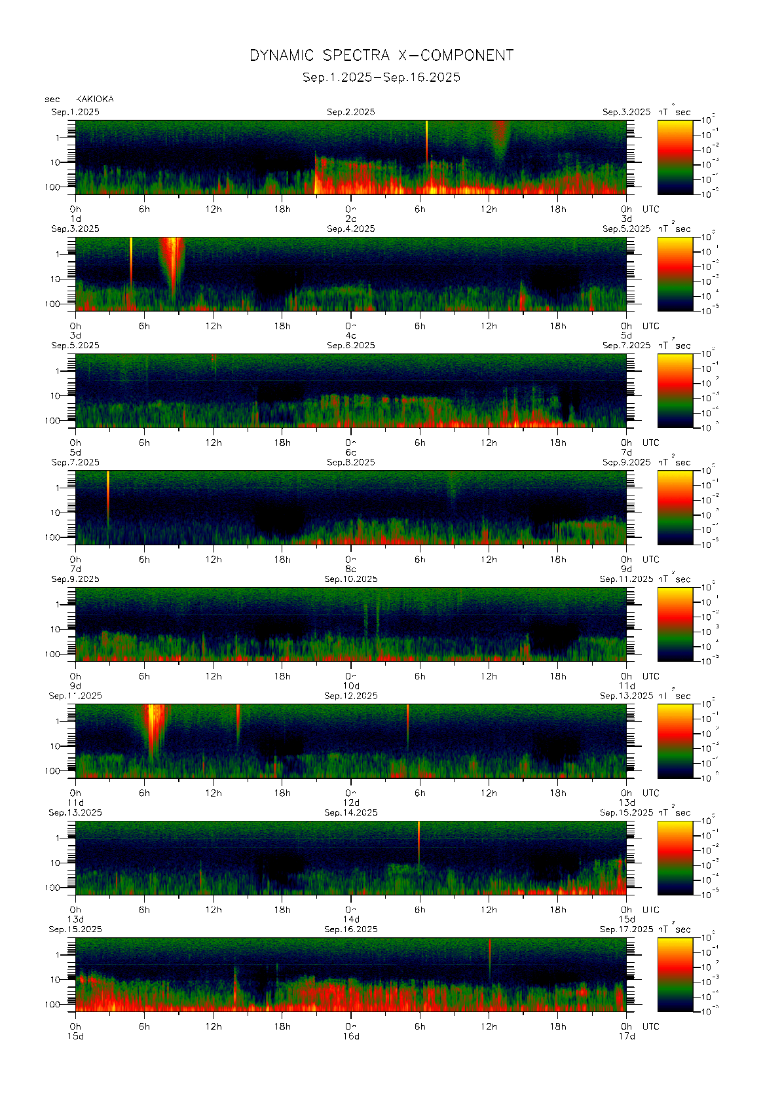Image resolution: width=763 pixels, height=1099 pixels.
Task: Click the fifth spectrogram panel
Action: click(350, 624)
